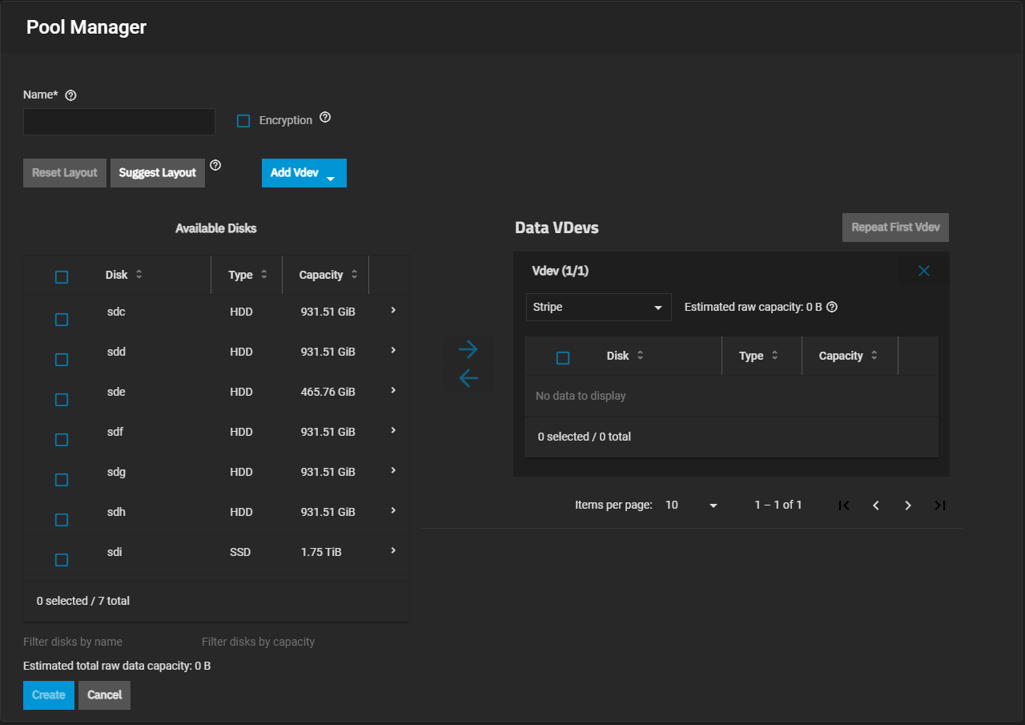
Task: Sort vdev table by Capacity column
Action: click(849, 356)
